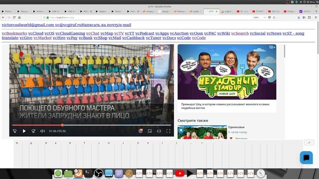Open the Litecoin coin app in dock
Screen dimensions: 319x179
(x=129, y=174)
